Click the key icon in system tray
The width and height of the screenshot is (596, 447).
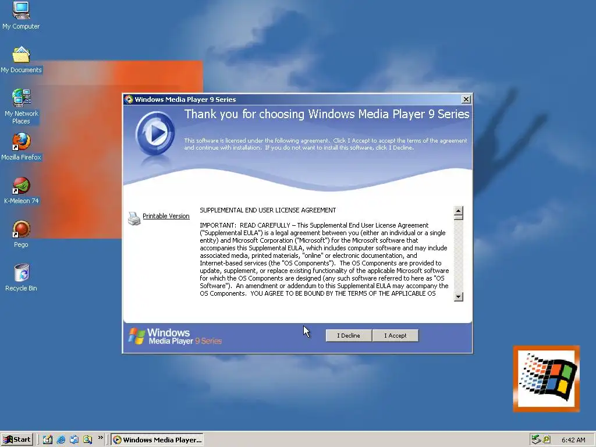point(547,440)
